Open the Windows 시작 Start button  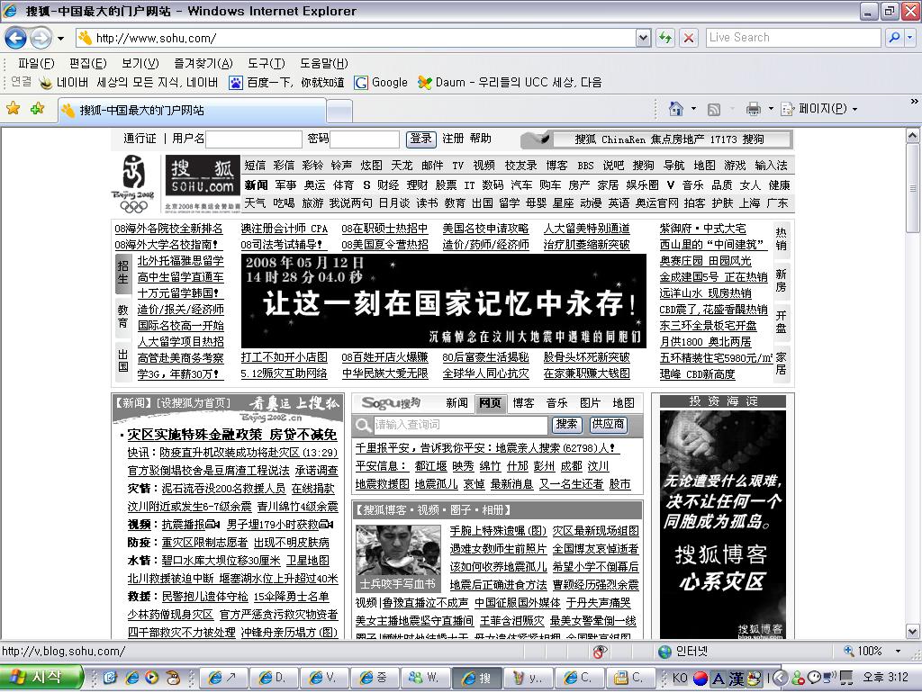pyautogui.click(x=41, y=678)
